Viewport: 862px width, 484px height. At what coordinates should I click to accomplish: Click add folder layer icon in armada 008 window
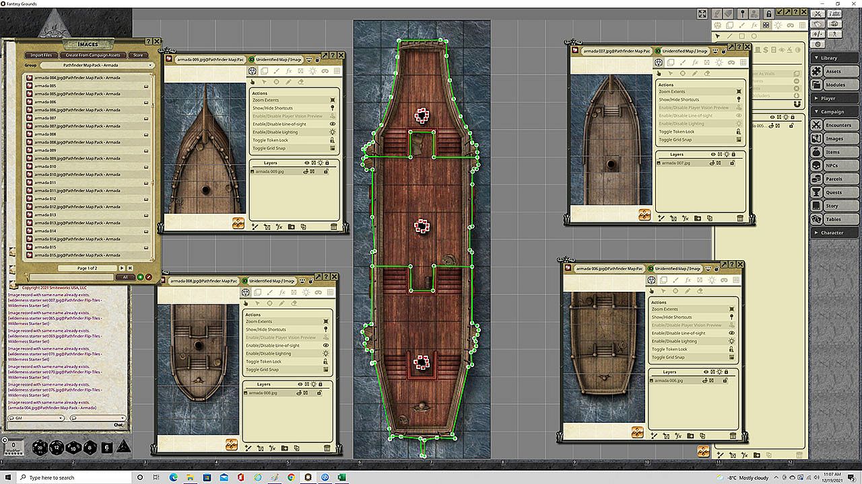point(284,448)
